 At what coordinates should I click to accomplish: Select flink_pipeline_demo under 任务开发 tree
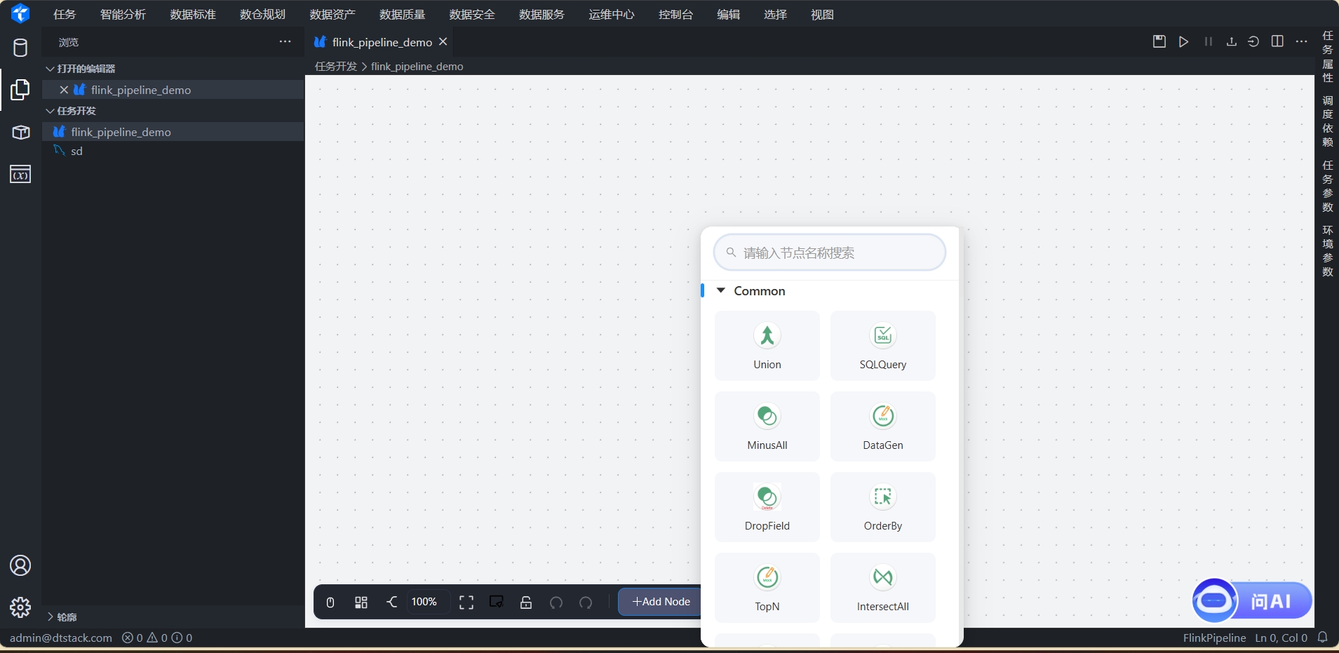[173, 132]
